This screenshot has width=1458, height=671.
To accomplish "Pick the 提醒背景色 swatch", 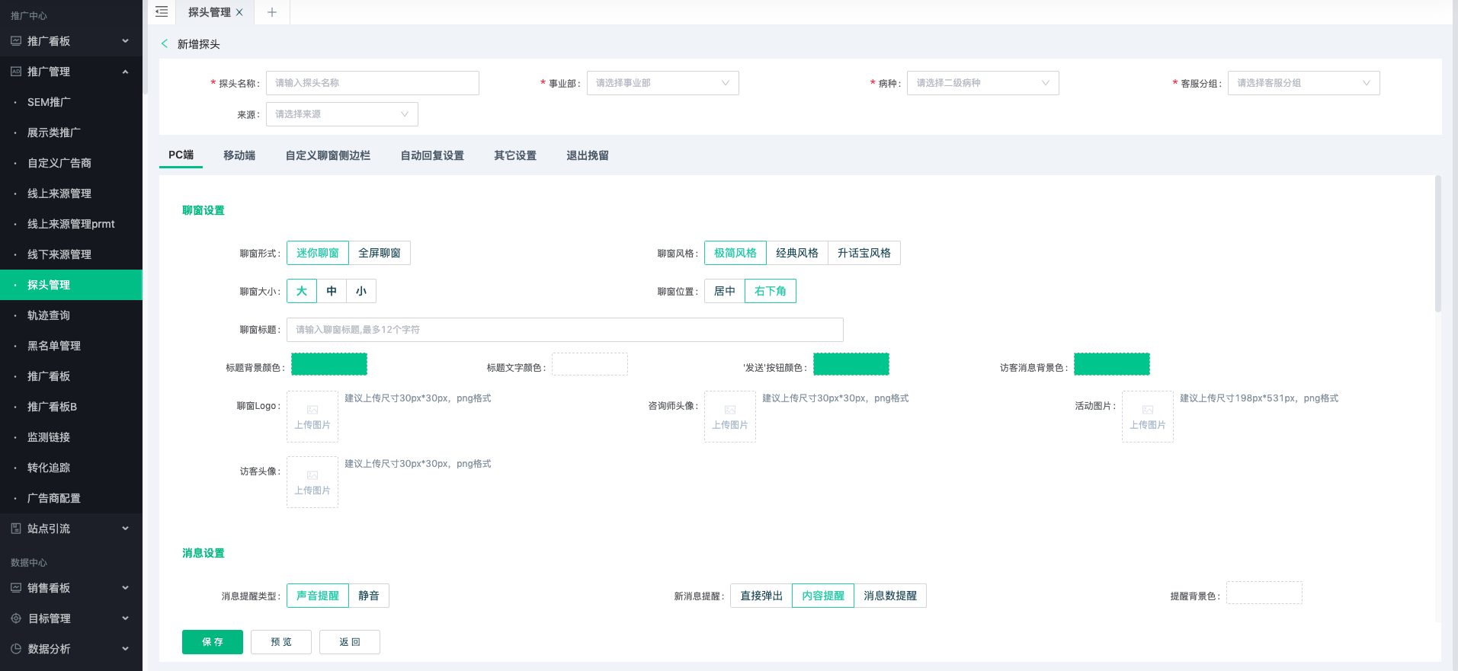I will click(1264, 593).
